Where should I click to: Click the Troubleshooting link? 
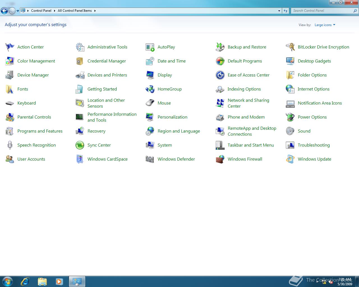(x=314, y=145)
